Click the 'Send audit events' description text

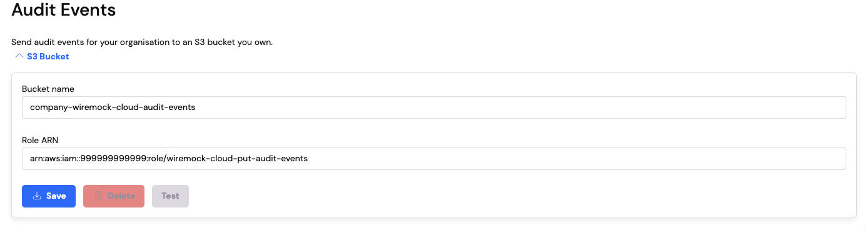[142, 43]
